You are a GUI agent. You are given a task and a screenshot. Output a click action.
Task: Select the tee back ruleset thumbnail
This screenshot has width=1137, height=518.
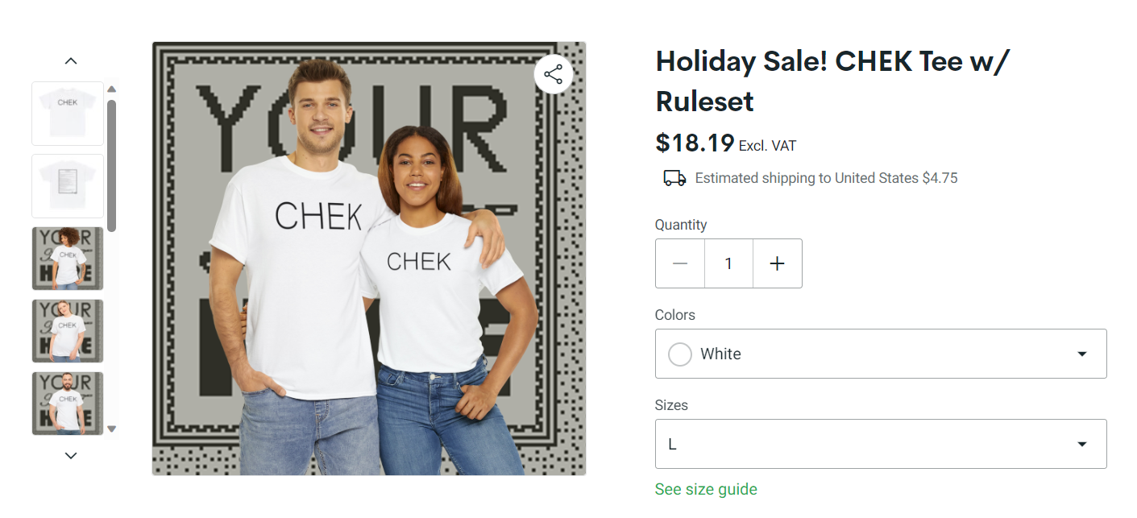68,186
